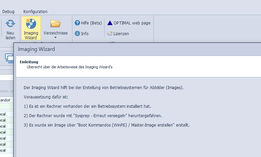Viewport: 261px width, 157px height.
Task: Click the Imaging Wizard dialog title bar
Action: coord(134,49)
